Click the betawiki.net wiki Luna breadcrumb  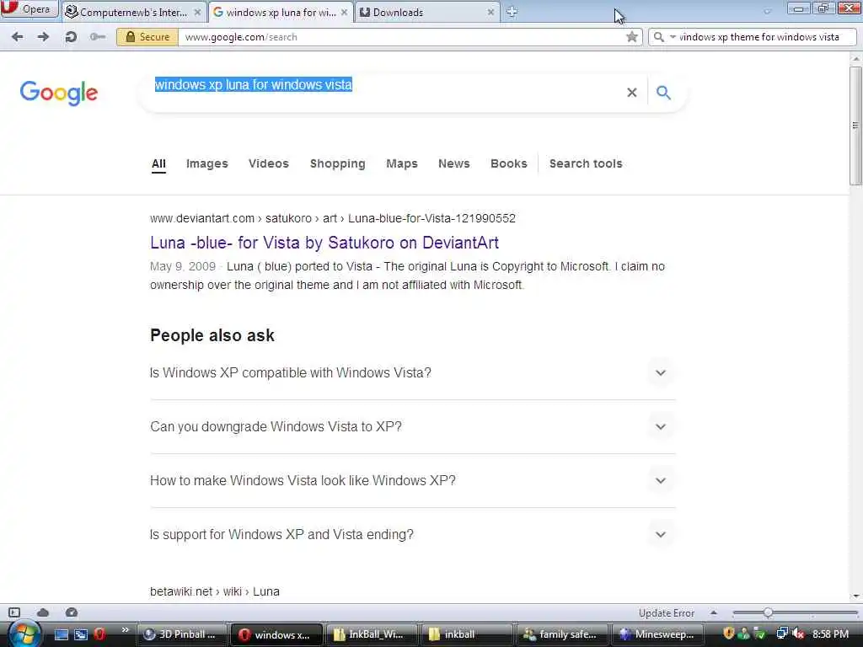click(x=215, y=591)
